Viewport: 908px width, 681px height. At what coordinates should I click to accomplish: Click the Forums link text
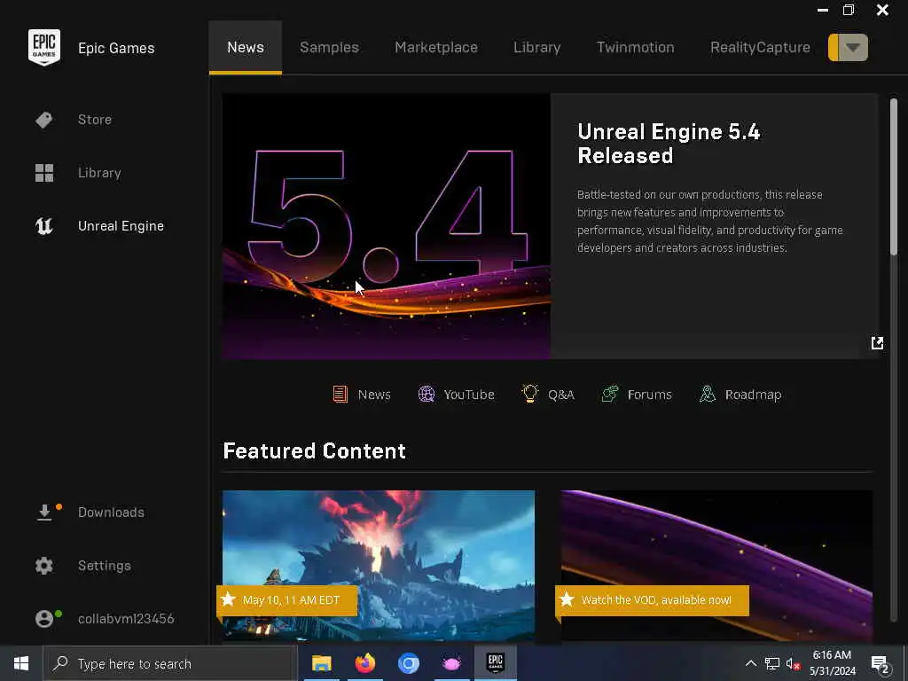[x=650, y=395]
